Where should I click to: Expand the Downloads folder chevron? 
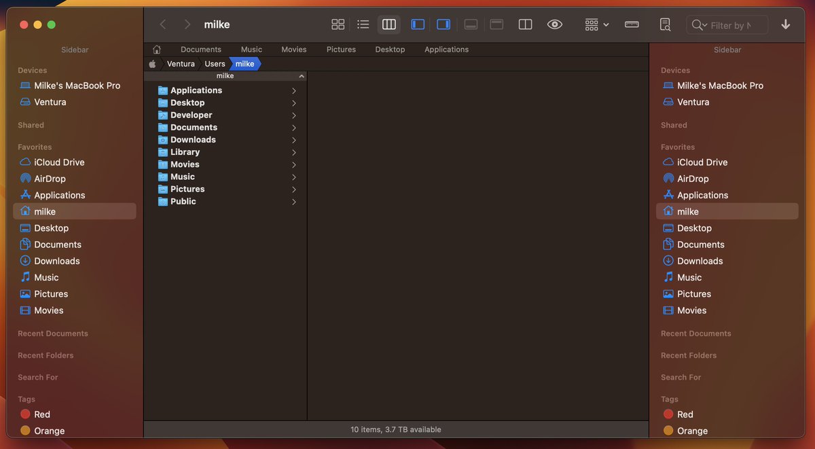(x=294, y=140)
